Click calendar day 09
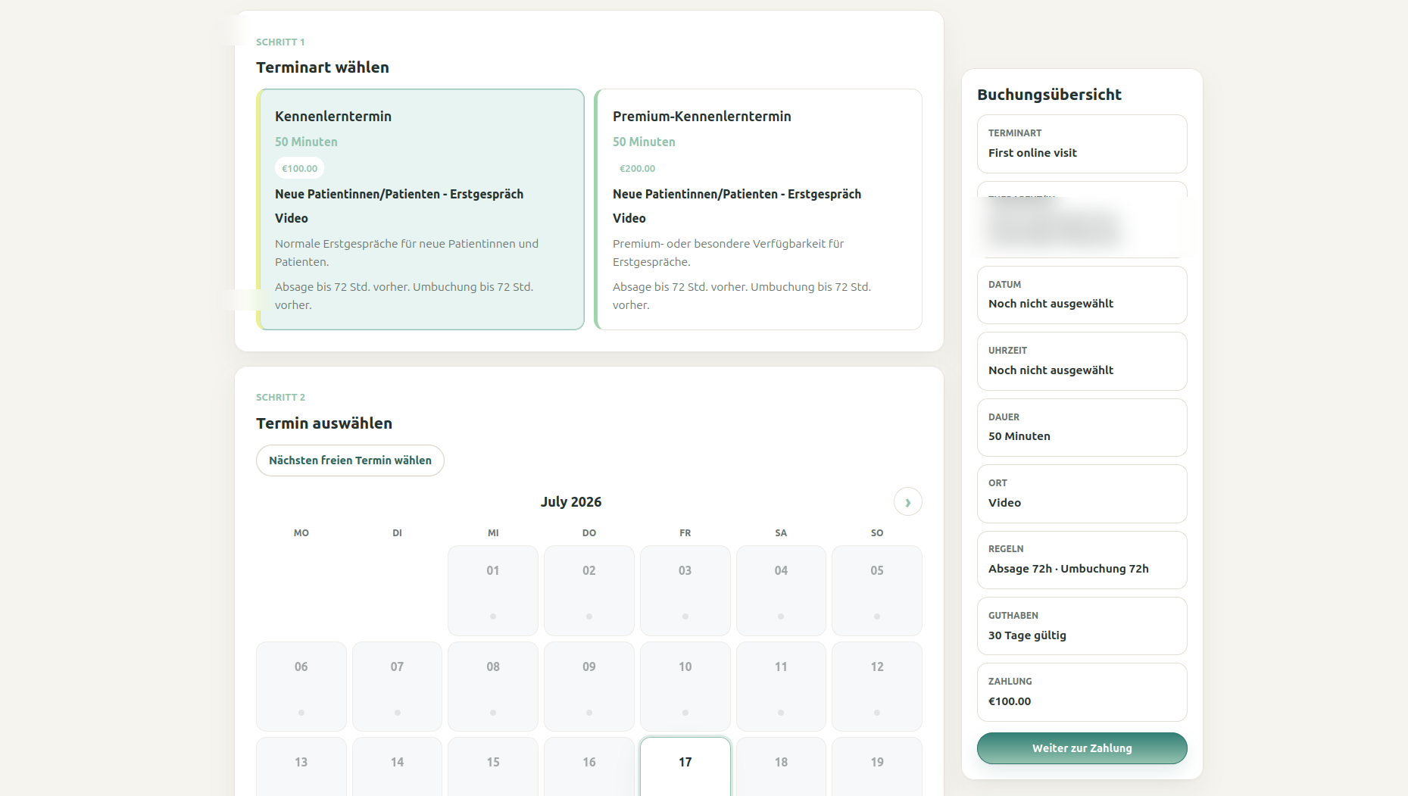 point(589,686)
